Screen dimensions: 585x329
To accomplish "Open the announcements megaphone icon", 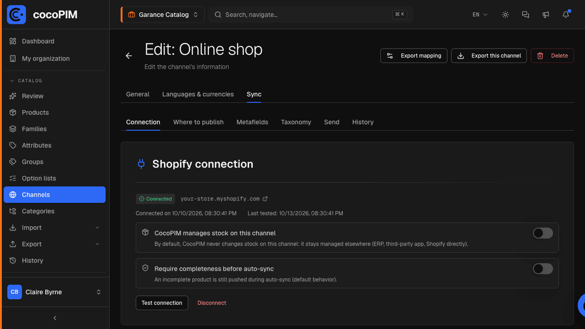I will pyautogui.click(x=546, y=15).
